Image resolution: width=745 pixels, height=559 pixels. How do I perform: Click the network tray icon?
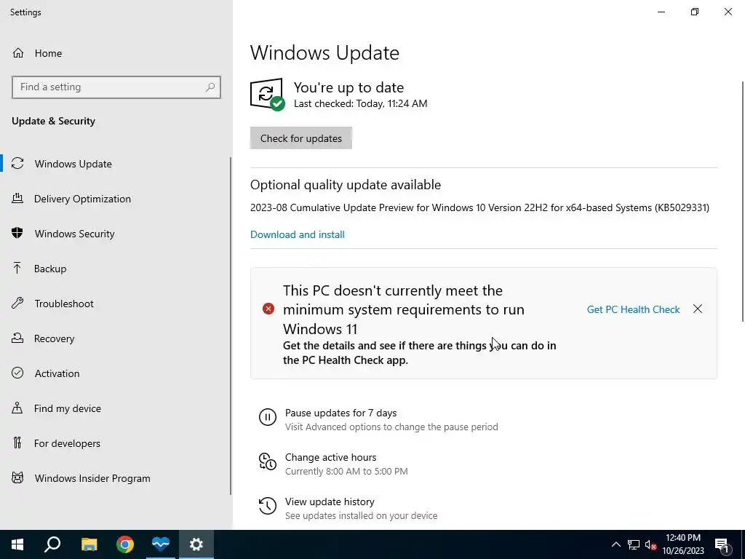coord(634,544)
